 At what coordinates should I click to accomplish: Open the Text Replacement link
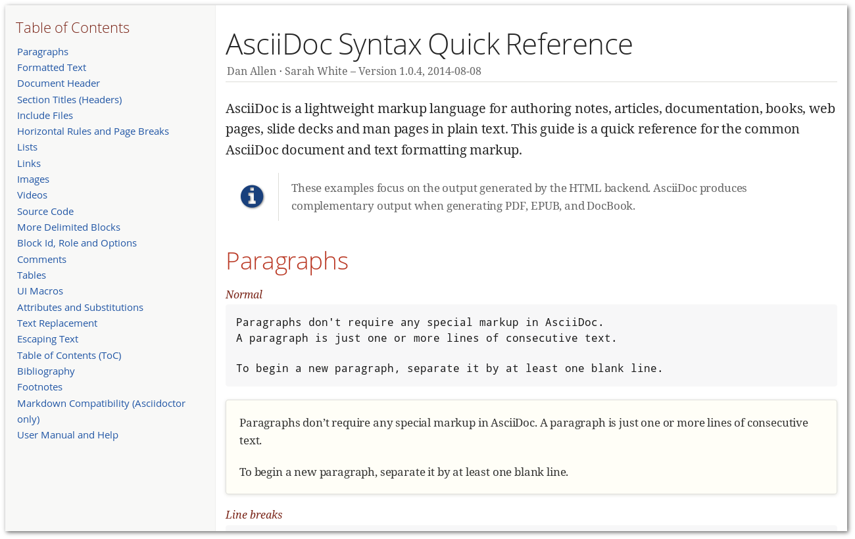point(57,323)
